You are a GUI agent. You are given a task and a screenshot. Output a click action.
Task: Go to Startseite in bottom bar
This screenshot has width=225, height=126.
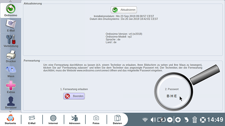[10, 119]
